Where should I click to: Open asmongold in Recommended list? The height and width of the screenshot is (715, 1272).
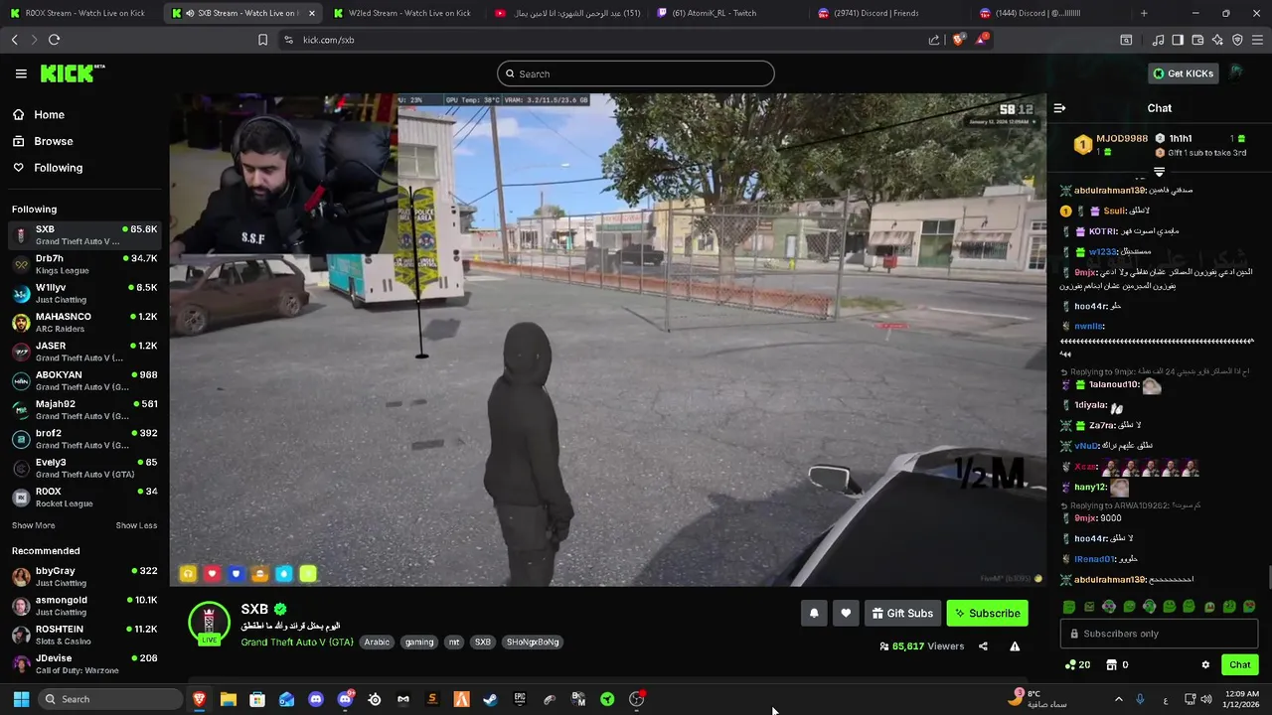point(84,606)
